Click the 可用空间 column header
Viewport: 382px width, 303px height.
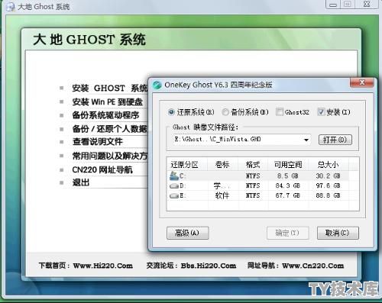pos(288,165)
